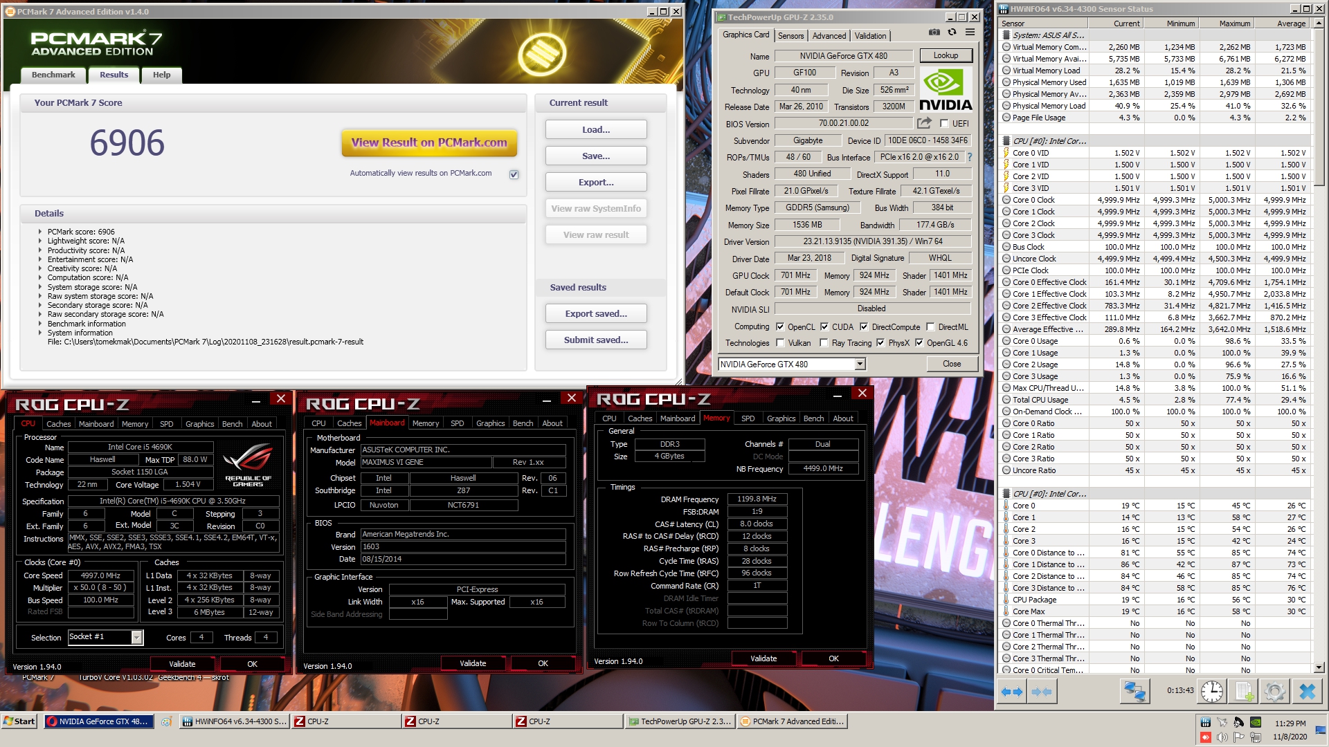Toggle the OpenCL checkbox
The width and height of the screenshot is (1329, 747).
pyautogui.click(x=780, y=327)
